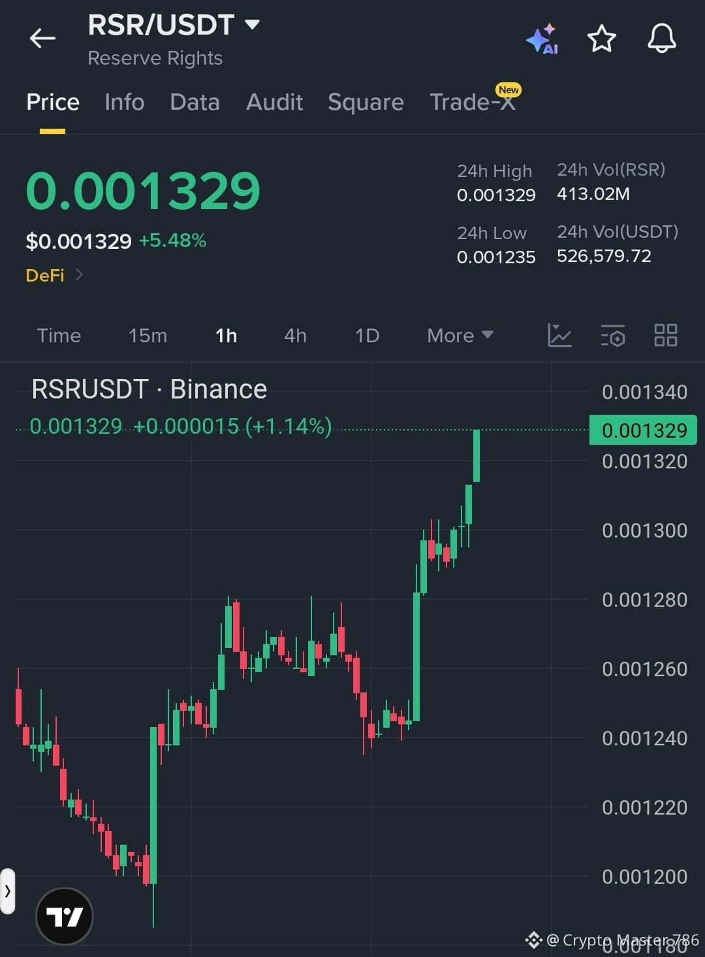Image resolution: width=705 pixels, height=957 pixels.
Task: Go back using the left arrow
Action: tap(42, 39)
